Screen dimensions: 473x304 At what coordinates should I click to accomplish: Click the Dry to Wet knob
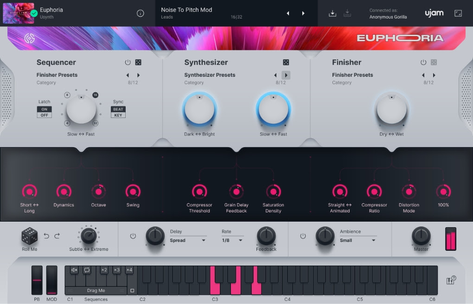click(x=391, y=109)
